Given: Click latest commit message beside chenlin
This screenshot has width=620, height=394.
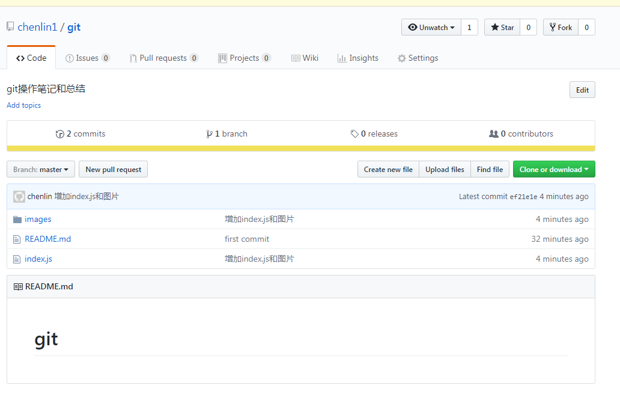Looking at the screenshot, I should (86, 197).
